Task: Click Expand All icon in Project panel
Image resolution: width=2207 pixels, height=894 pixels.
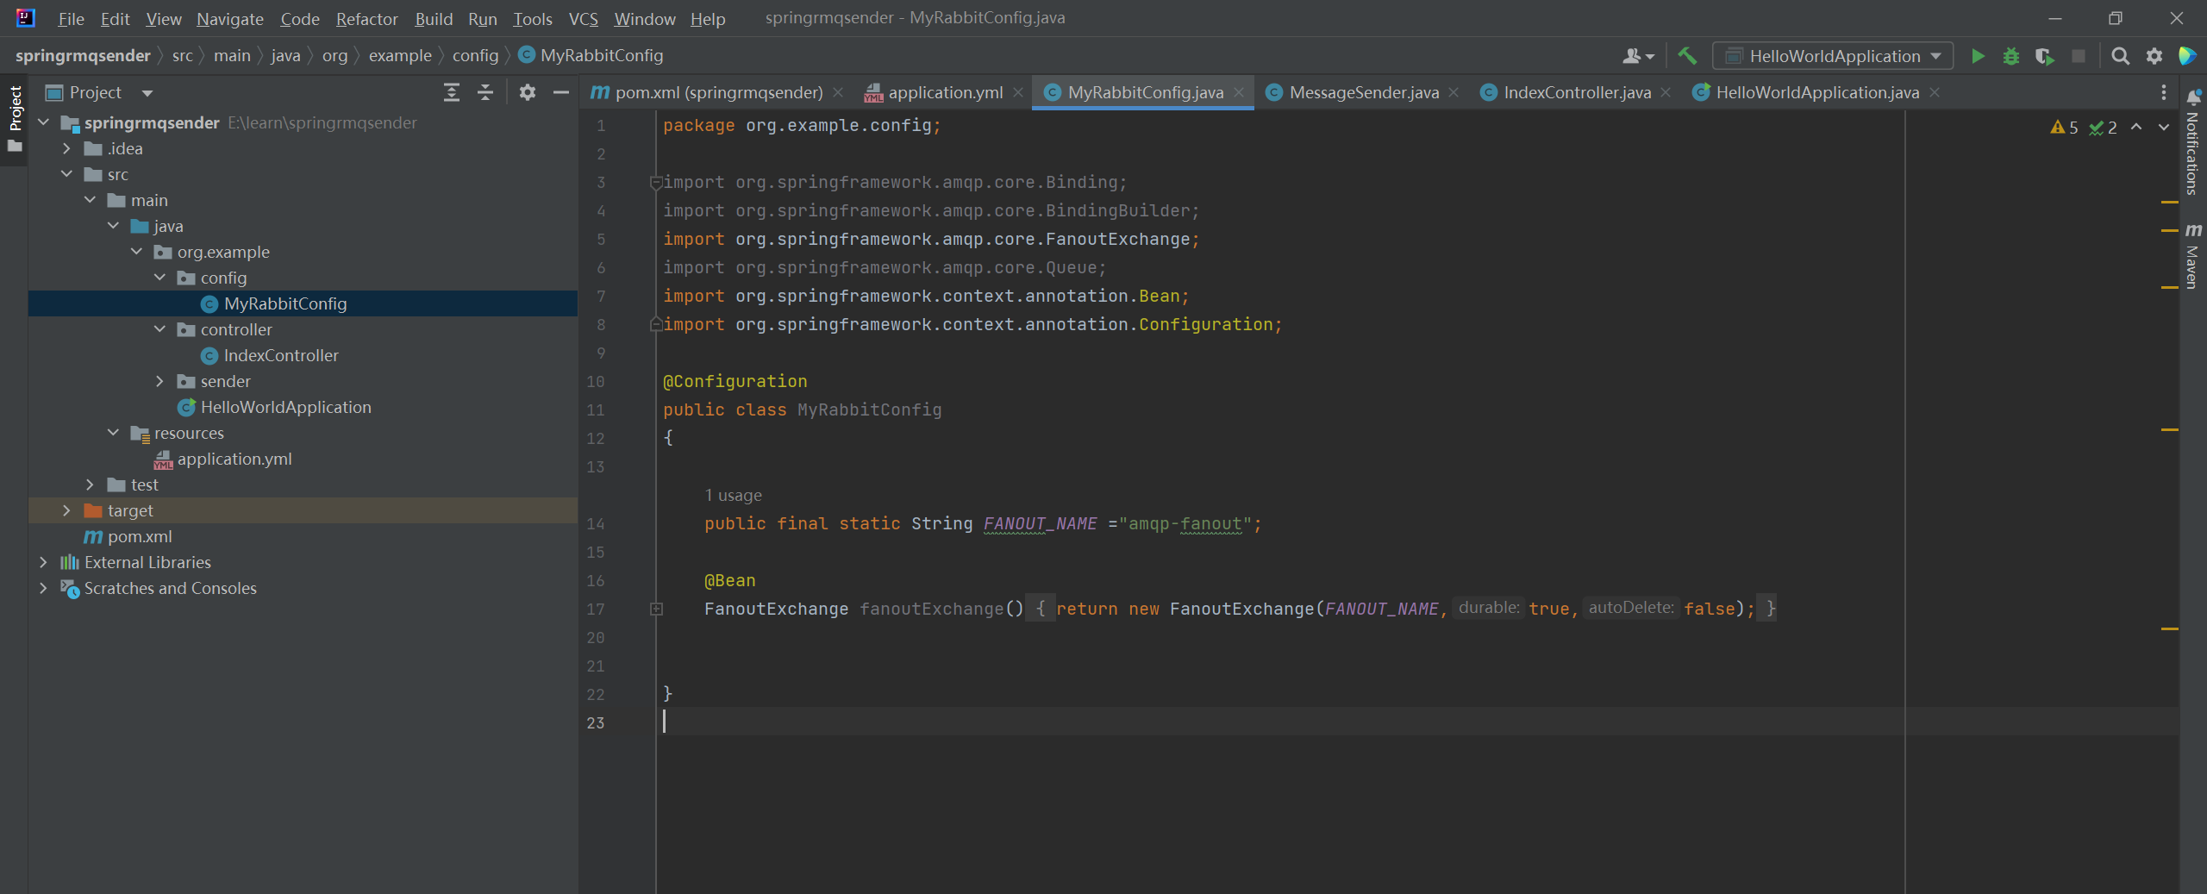Action: [452, 92]
